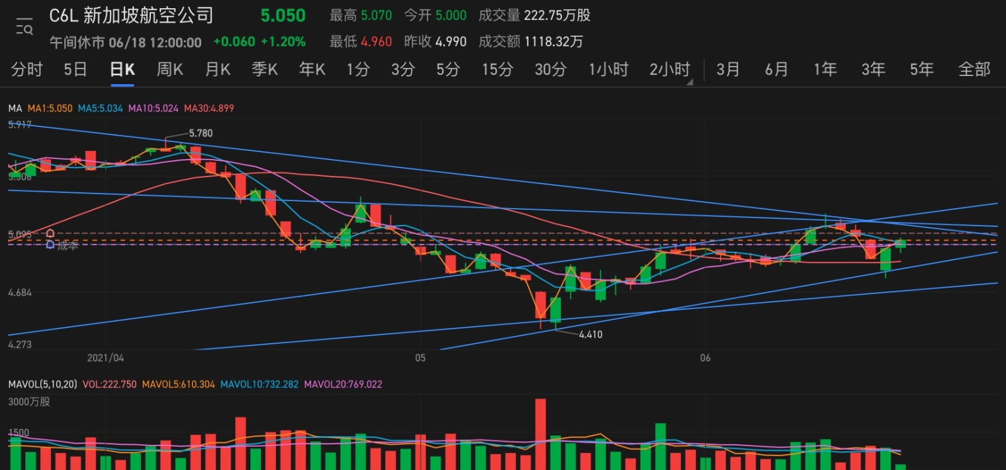
Task: Set range to 3月
Action: (x=728, y=69)
